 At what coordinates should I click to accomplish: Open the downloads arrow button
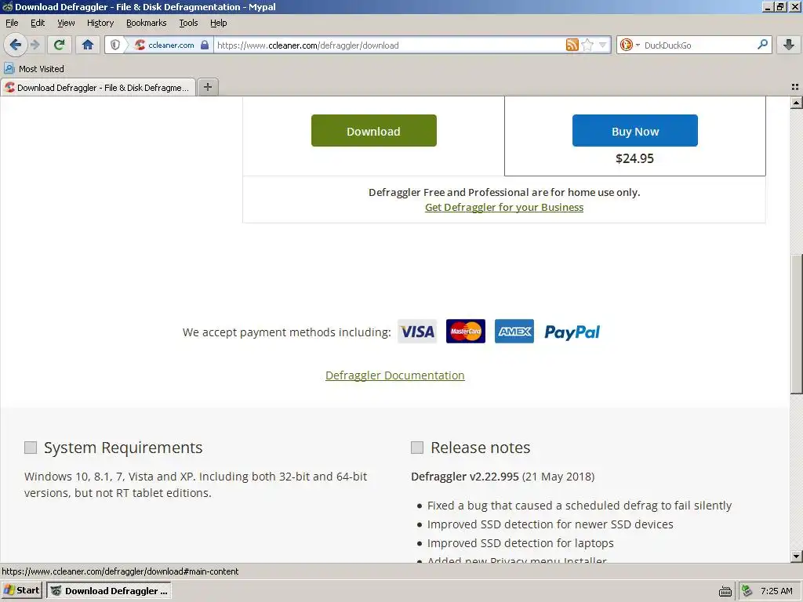pyautogui.click(x=789, y=45)
